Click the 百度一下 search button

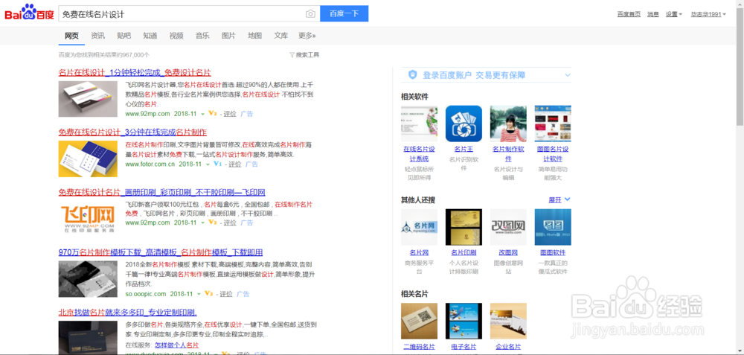click(x=344, y=13)
